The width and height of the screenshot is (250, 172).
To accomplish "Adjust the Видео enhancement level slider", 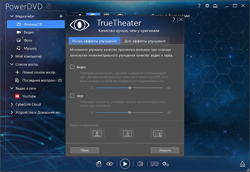I will click(130, 88).
